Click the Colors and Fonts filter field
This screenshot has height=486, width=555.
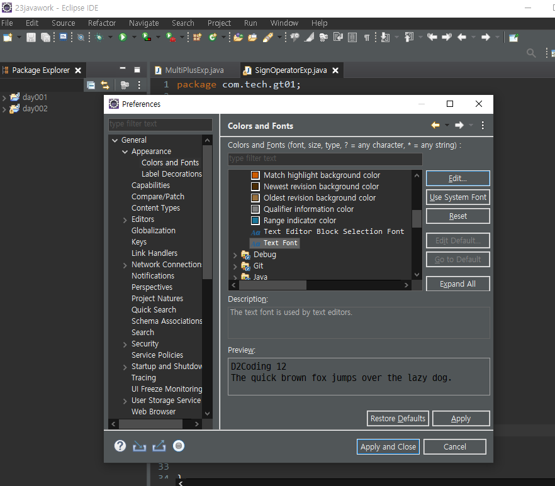coord(325,159)
